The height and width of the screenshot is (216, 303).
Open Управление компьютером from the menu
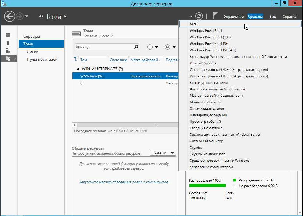[240, 167]
